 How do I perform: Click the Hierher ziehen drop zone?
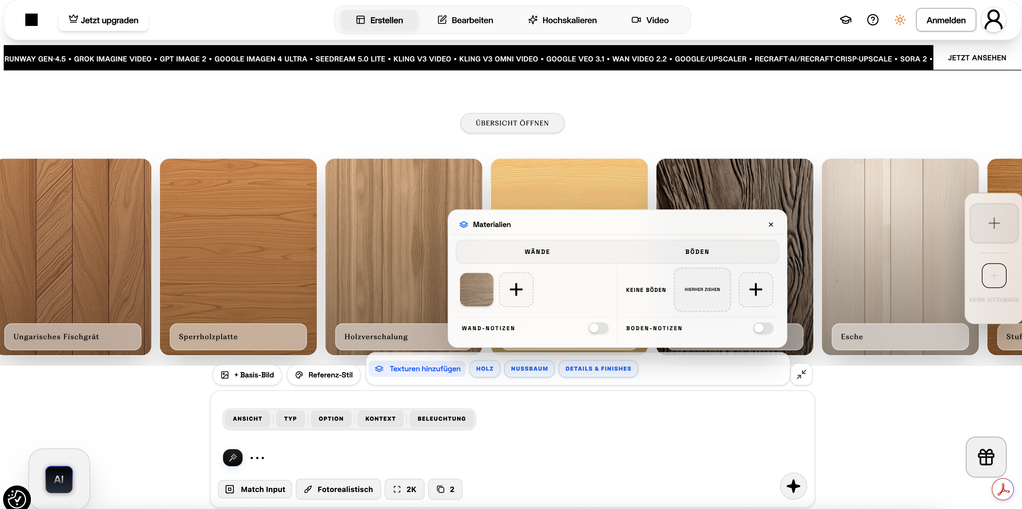click(702, 290)
